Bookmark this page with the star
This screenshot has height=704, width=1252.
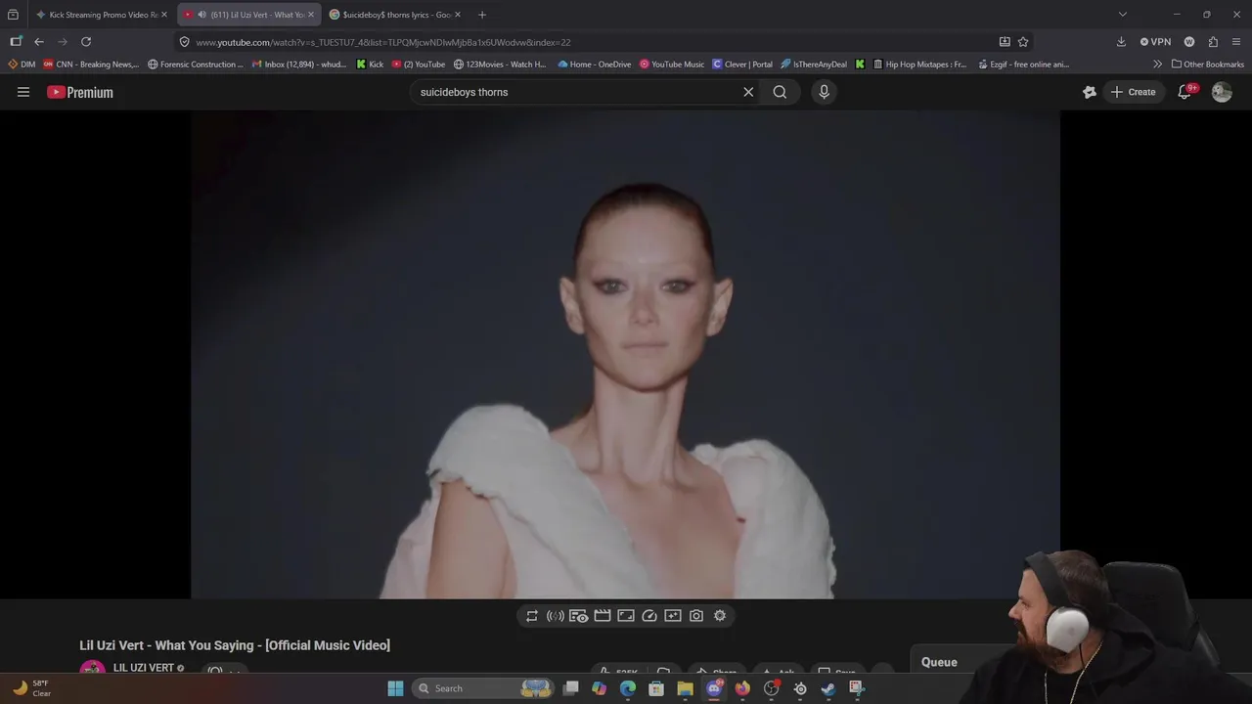coord(1023,42)
